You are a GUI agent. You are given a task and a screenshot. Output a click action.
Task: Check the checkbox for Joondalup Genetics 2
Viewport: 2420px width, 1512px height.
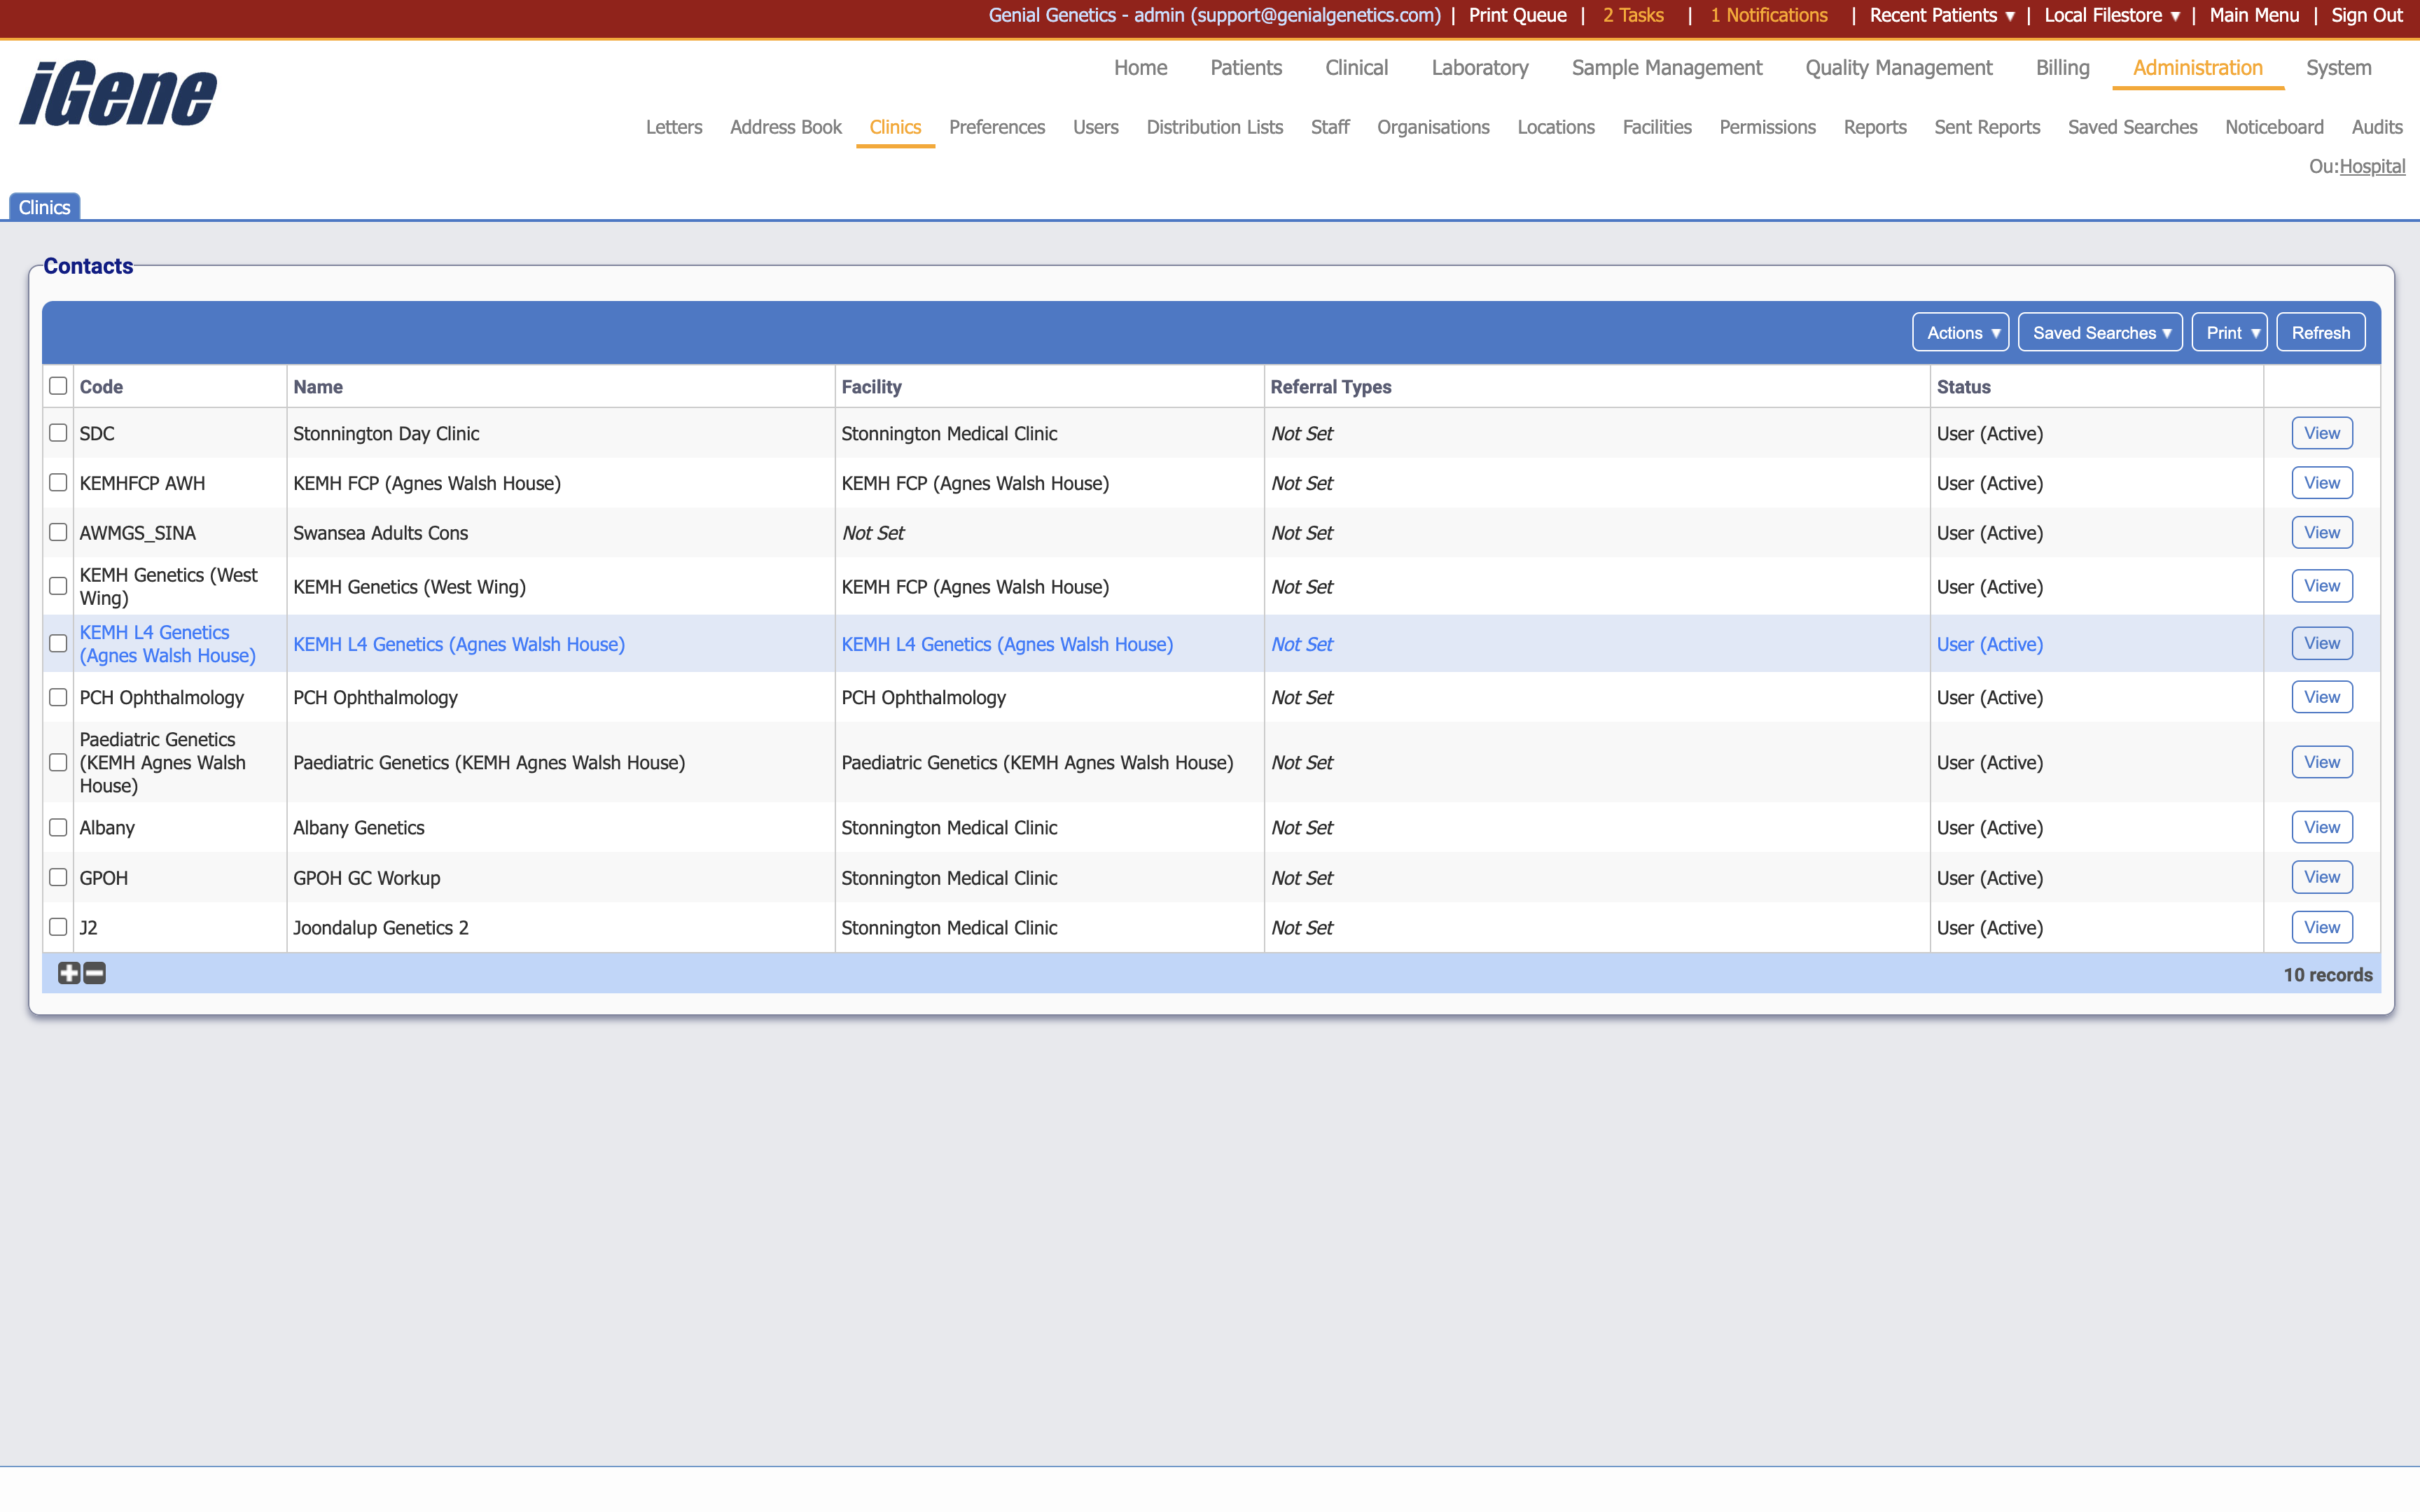(57, 927)
